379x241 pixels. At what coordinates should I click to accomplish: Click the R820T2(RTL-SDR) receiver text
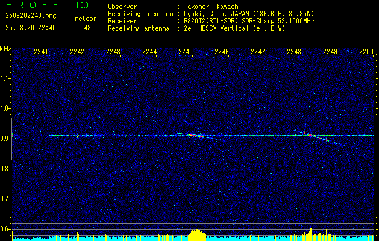[249, 21]
